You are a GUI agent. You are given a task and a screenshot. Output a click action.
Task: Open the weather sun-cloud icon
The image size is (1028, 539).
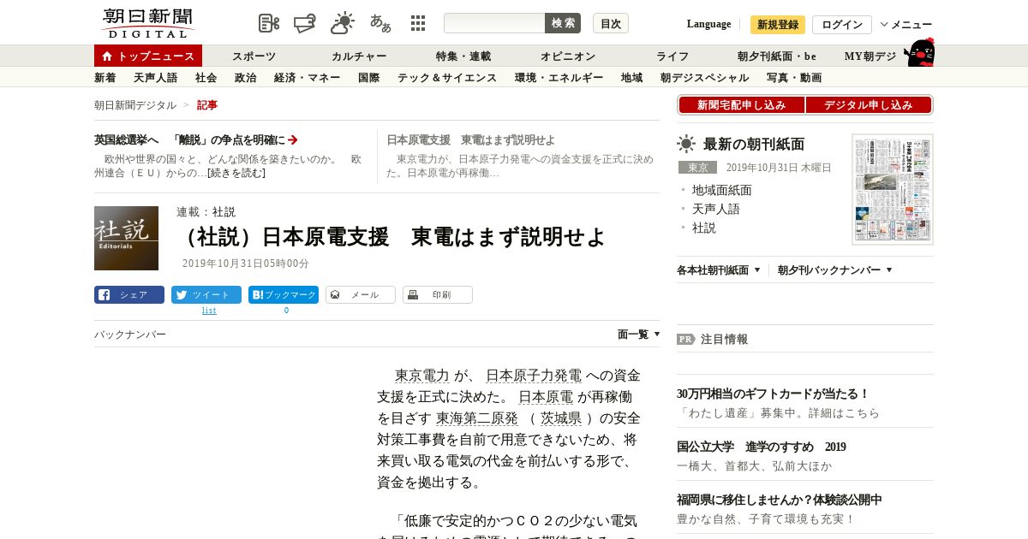coord(343,23)
